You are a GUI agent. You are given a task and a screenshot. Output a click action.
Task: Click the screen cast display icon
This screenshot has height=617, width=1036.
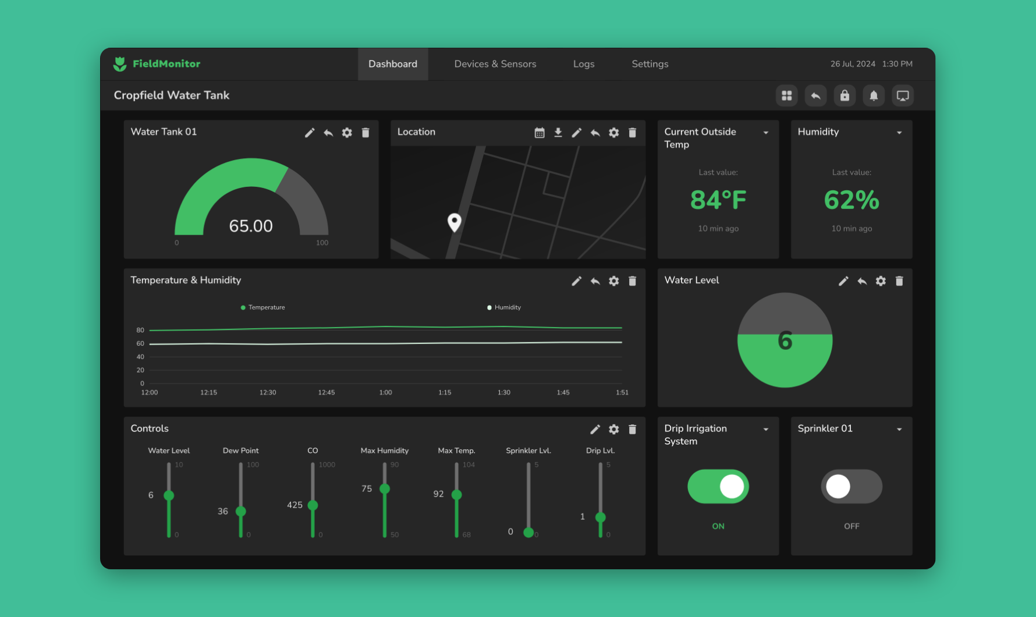click(x=903, y=95)
